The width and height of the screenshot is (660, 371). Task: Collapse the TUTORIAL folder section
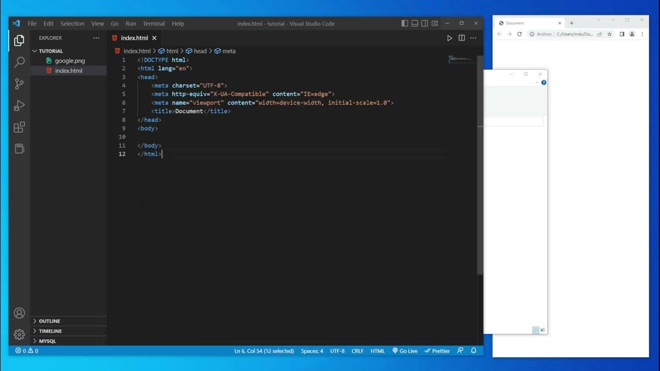pos(68,51)
